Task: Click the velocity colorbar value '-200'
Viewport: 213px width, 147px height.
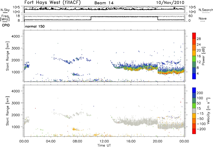Action: coord(201,129)
